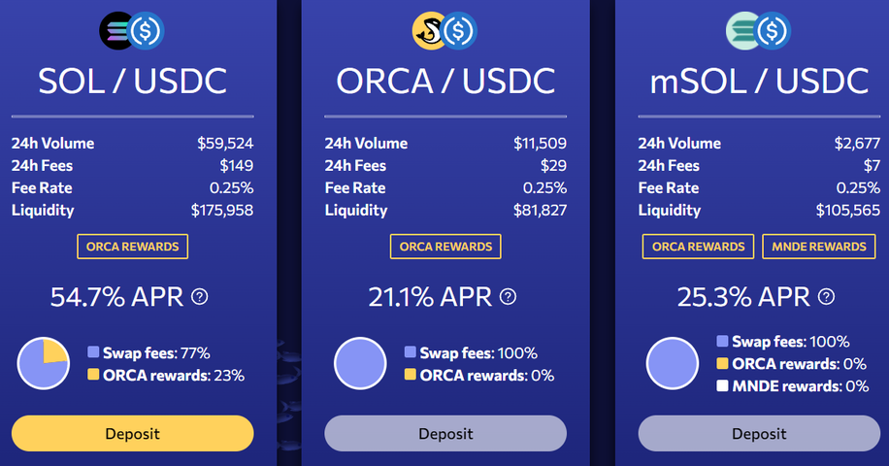Click USDC icon in SOL/USDC card

(x=146, y=31)
